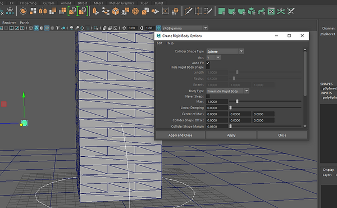Switch to the XGen shelf tab
The width and height of the screenshot is (337, 208).
pos(144,3)
